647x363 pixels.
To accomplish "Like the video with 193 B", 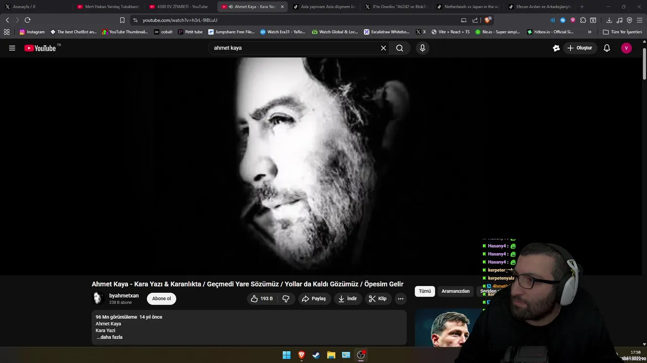I will click(262, 298).
